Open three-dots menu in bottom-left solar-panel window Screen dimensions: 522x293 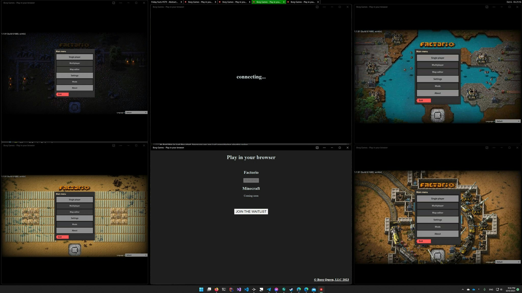point(121,145)
